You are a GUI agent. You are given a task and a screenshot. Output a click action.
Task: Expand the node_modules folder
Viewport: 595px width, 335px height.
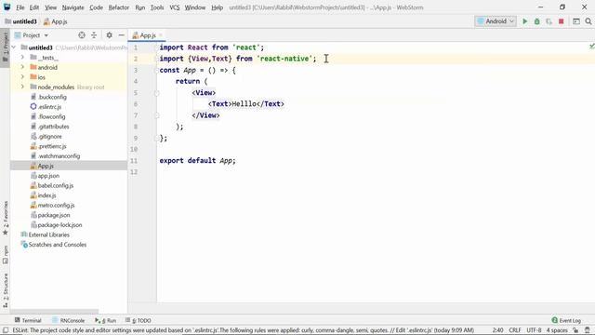[x=22, y=87]
